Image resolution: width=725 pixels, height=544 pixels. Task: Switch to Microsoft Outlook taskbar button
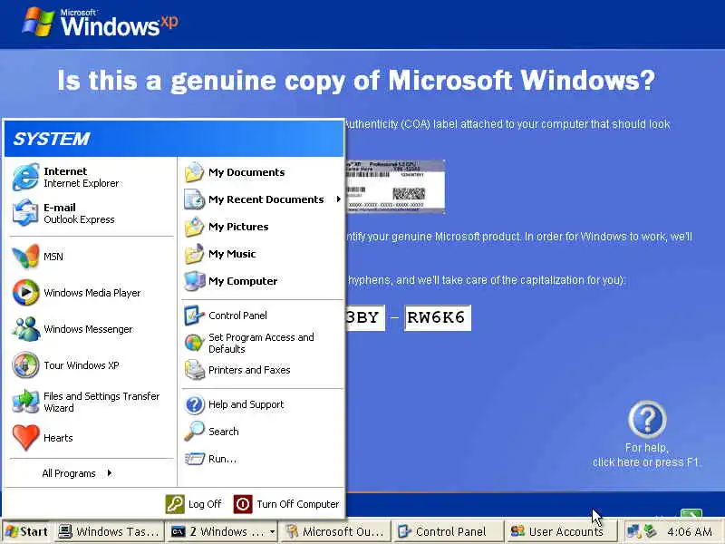point(335,531)
